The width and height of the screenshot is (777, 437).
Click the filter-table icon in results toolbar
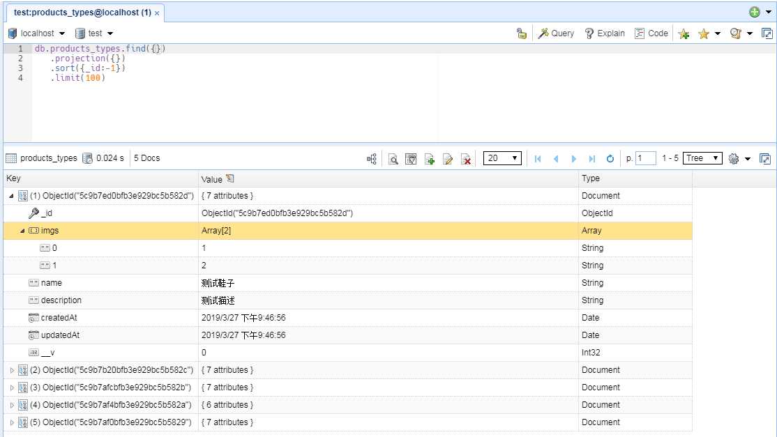tap(411, 159)
